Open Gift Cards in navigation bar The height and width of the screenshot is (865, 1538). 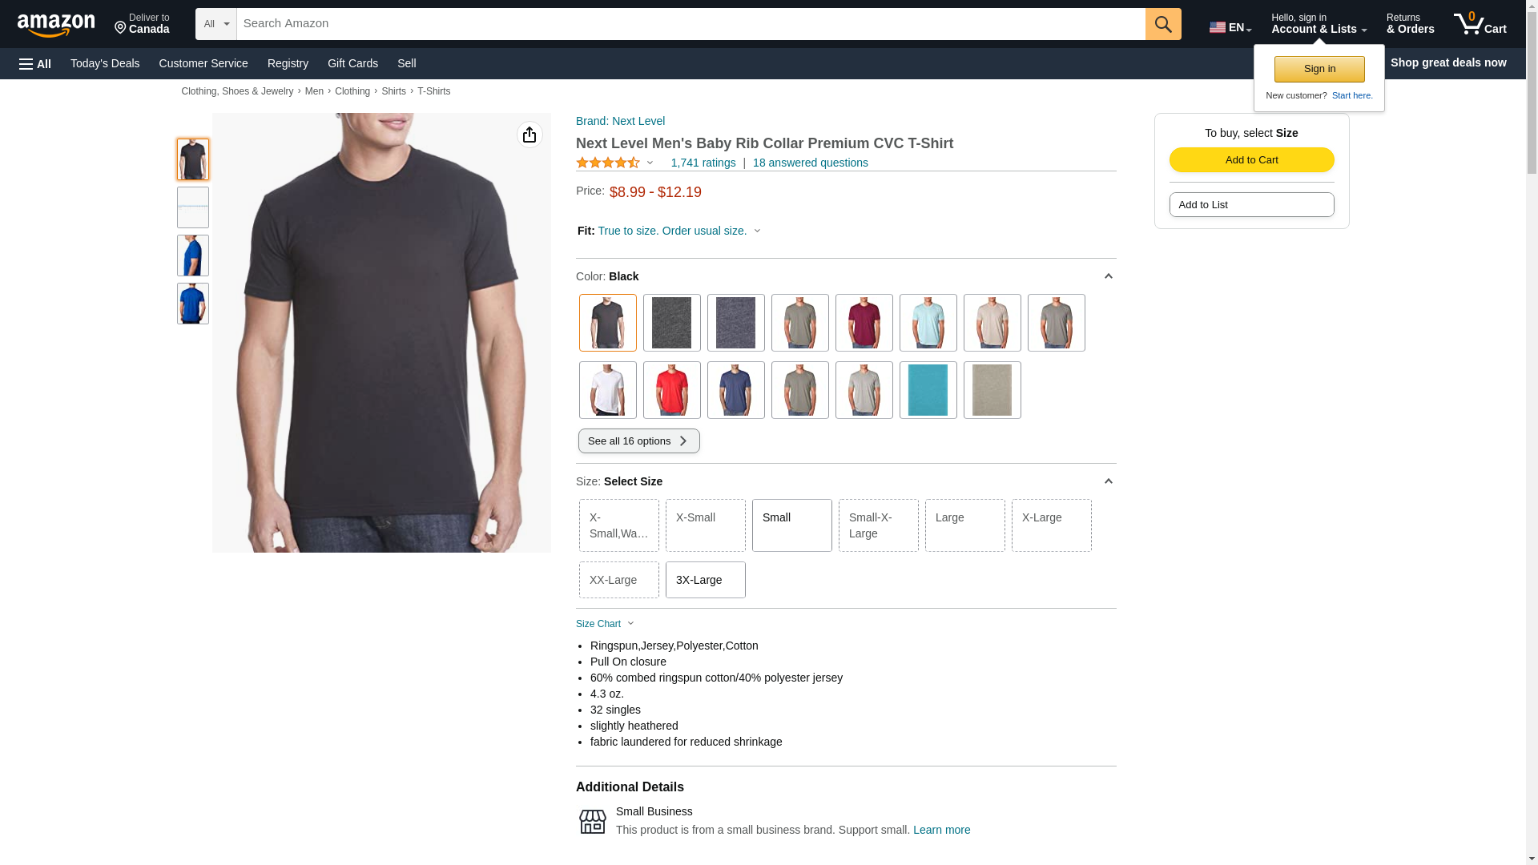(352, 63)
